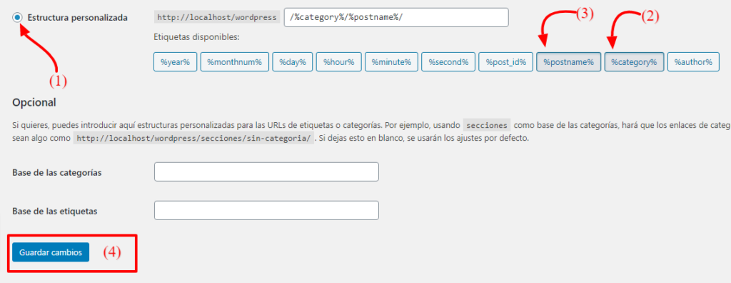Image resolution: width=731 pixels, height=283 pixels.
Task: Click the secciones code example
Action: (487, 126)
